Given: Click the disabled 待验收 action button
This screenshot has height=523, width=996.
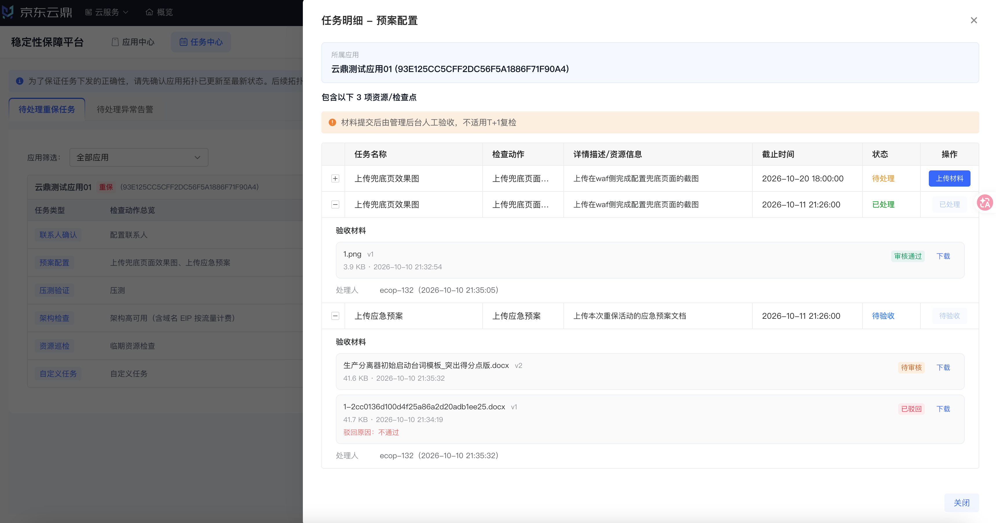Looking at the screenshot, I should coord(949,316).
